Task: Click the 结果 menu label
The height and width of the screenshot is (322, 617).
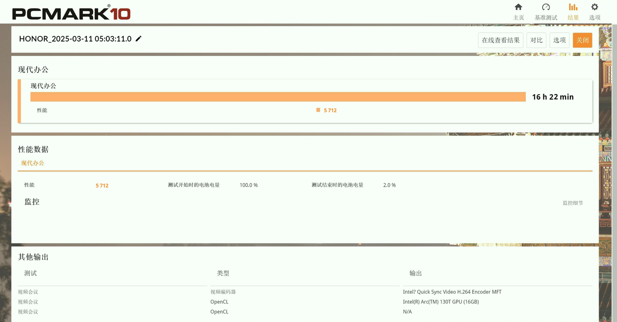Action: pyautogui.click(x=573, y=18)
